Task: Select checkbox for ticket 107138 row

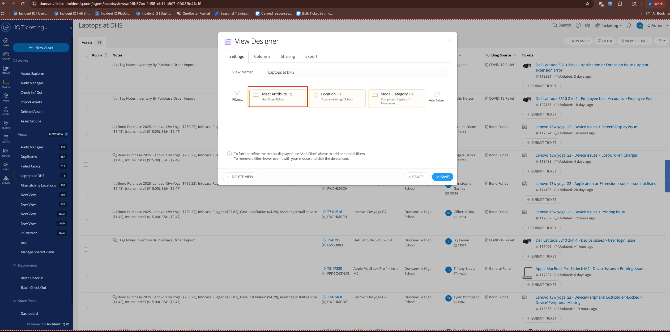Action: coord(86,108)
